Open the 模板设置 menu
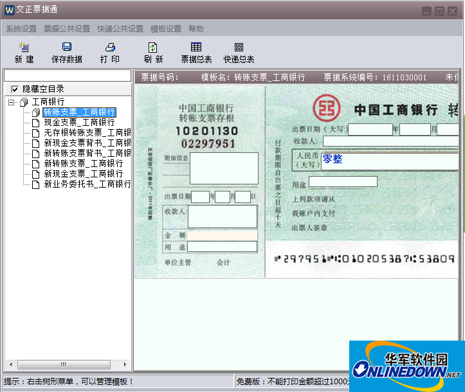 166,29
